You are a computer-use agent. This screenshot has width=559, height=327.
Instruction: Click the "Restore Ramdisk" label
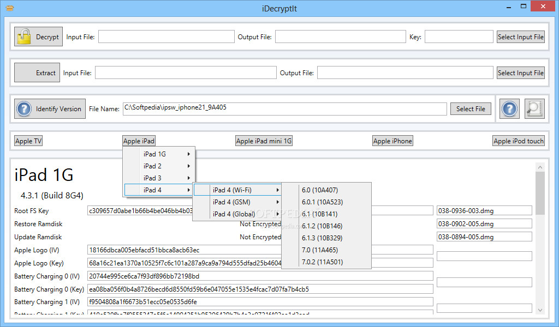coord(38,224)
